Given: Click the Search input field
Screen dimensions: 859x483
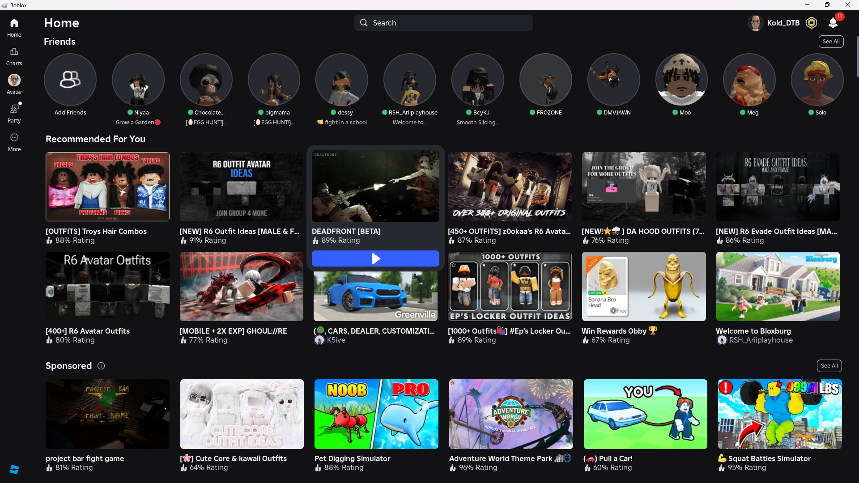Looking at the screenshot, I should coord(444,23).
